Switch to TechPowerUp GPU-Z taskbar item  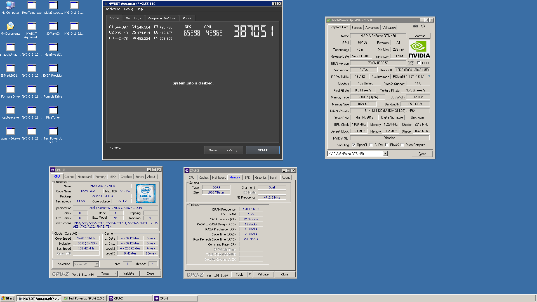pos(84,298)
